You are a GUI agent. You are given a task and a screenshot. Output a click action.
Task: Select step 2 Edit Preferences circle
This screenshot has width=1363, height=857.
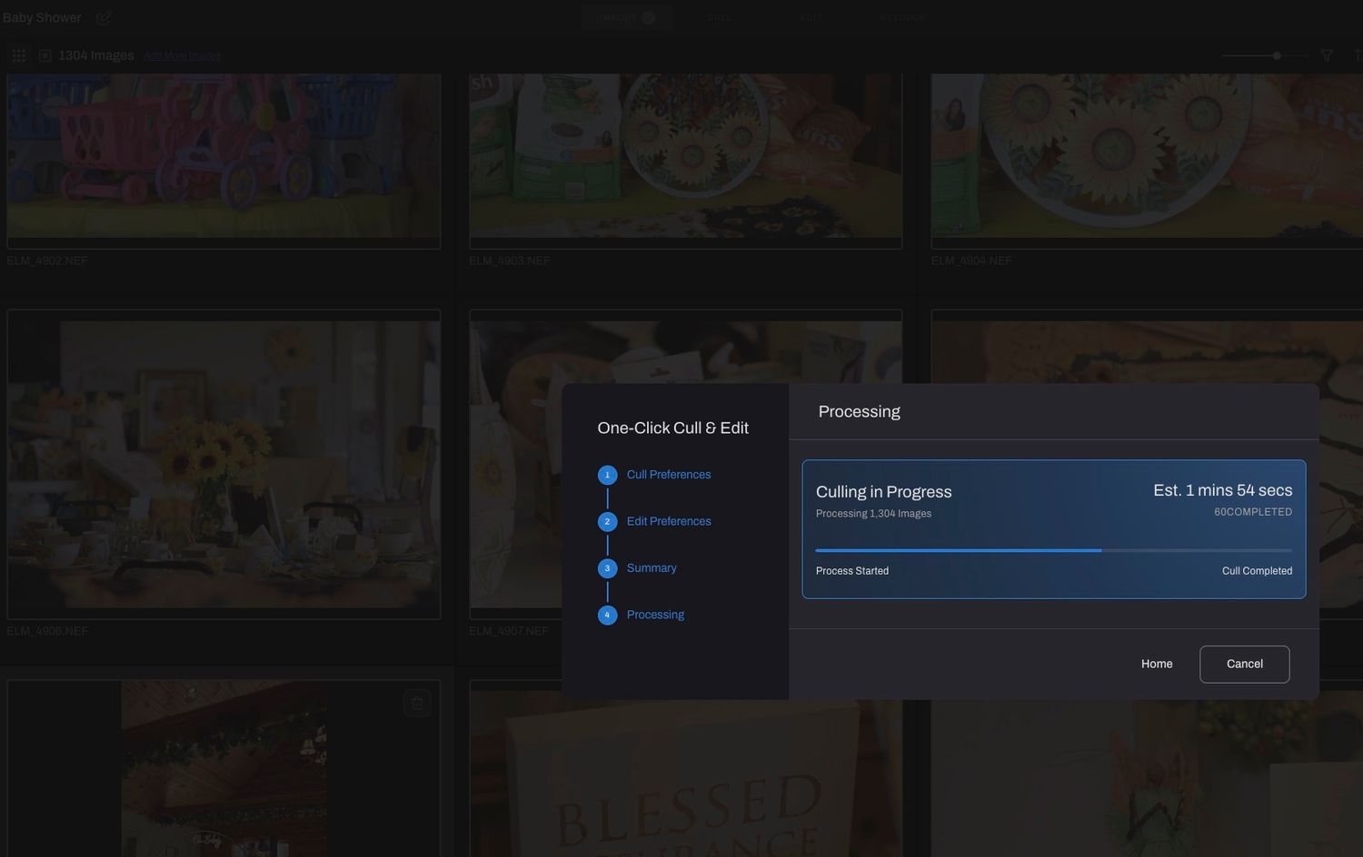pos(607,522)
